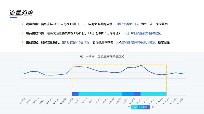Image resolution: width=204 pixels, height=114 pixels.
Task: Click the 高 label right of legend
Action: [x=152, y=107]
